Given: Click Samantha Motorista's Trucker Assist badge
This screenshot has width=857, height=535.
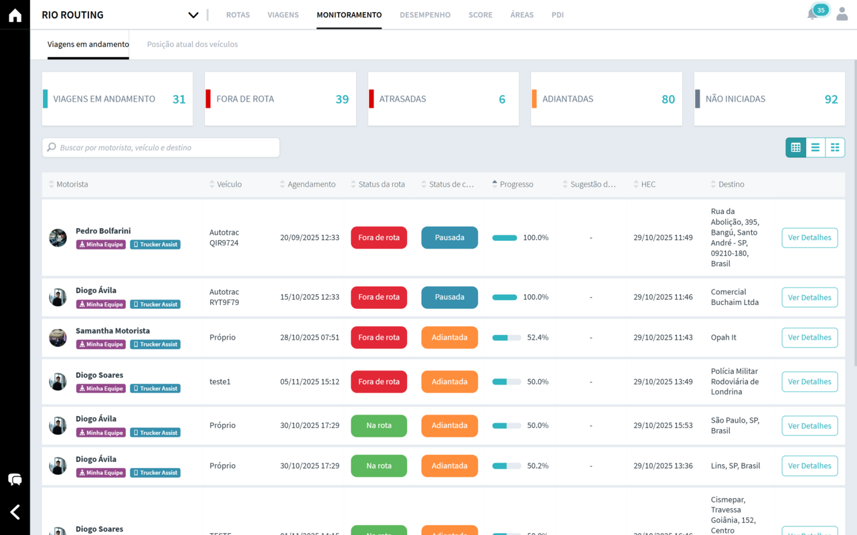Looking at the screenshot, I should 155,344.
